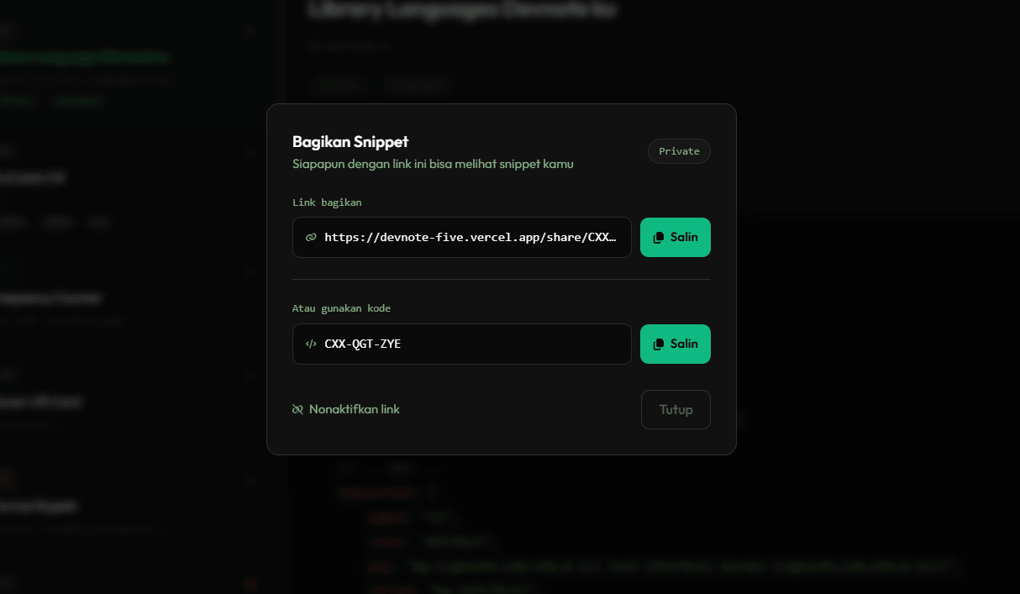Click Salin to copy the snippet code

(x=676, y=344)
